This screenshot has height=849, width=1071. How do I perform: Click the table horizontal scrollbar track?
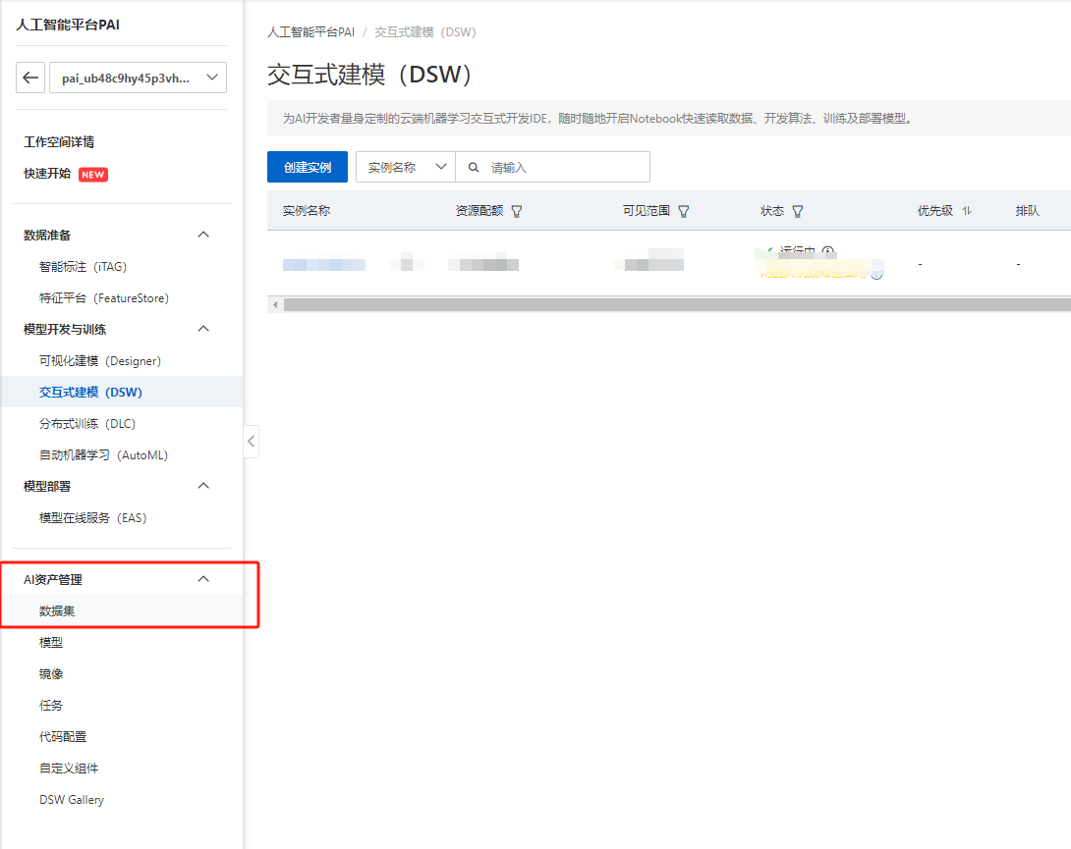pyautogui.click(x=677, y=304)
